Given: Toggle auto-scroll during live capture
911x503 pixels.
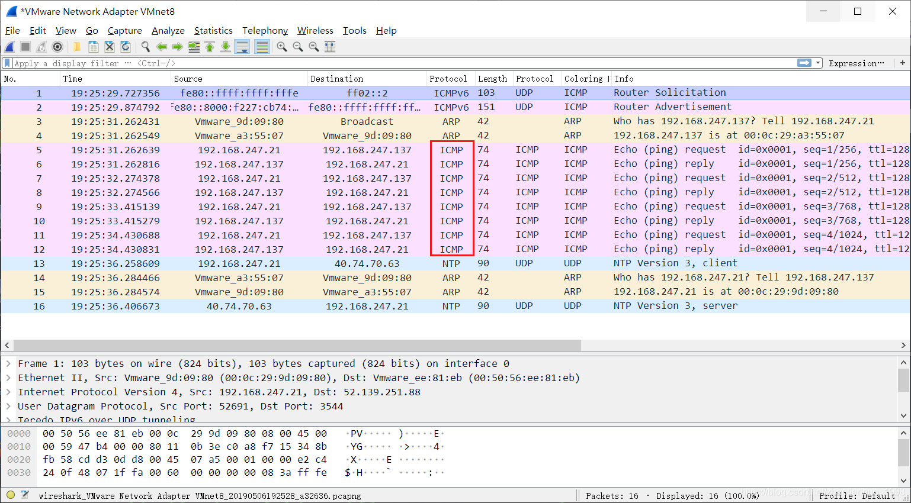Looking at the screenshot, I should [242, 47].
